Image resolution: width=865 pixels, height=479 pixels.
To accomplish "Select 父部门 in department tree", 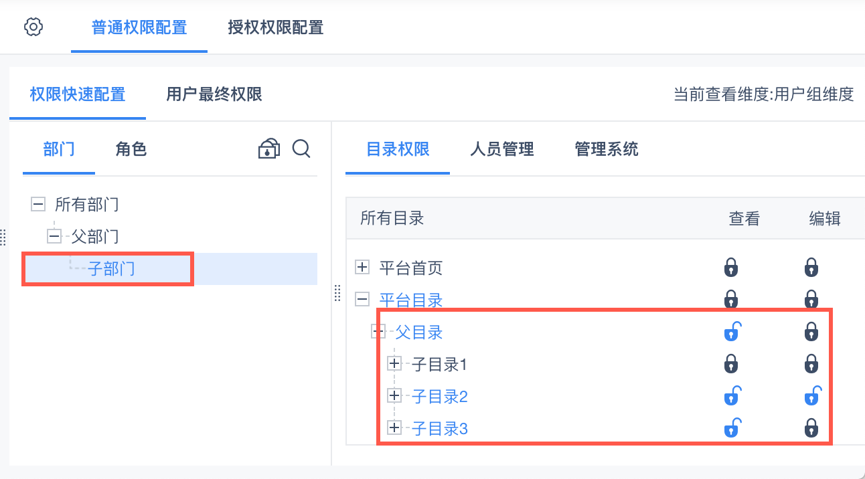I will tap(95, 236).
